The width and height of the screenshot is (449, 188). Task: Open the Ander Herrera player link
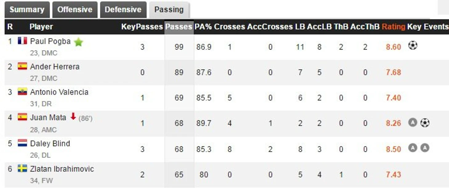[x=55, y=67]
